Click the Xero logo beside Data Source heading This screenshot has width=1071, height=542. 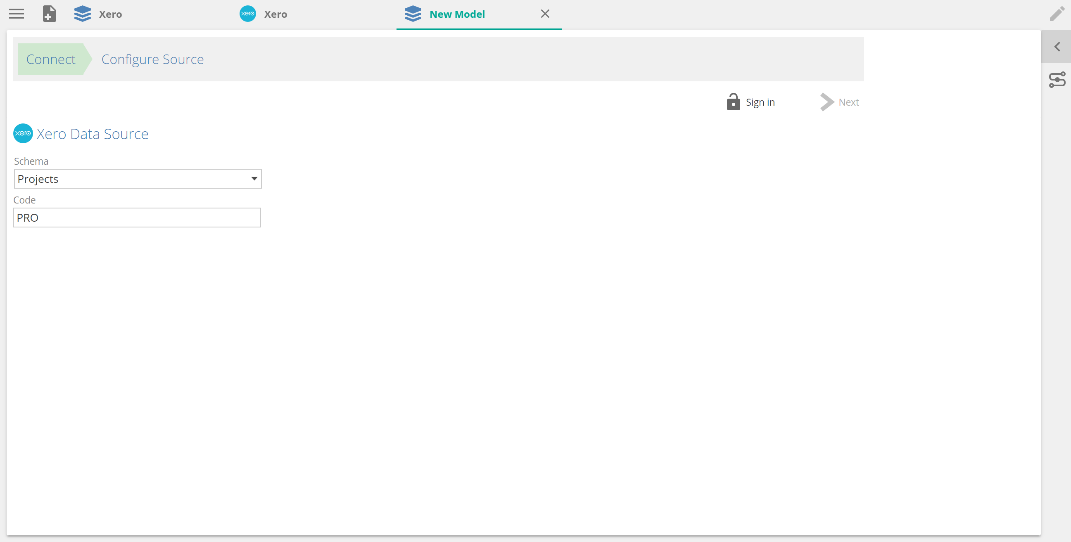click(23, 133)
